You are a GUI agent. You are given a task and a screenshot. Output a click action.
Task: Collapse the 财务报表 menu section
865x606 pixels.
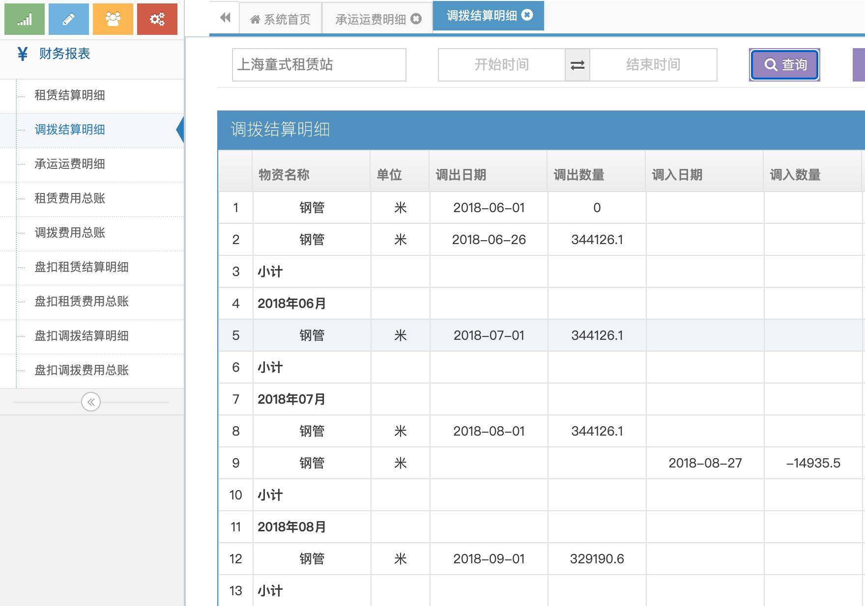click(64, 54)
